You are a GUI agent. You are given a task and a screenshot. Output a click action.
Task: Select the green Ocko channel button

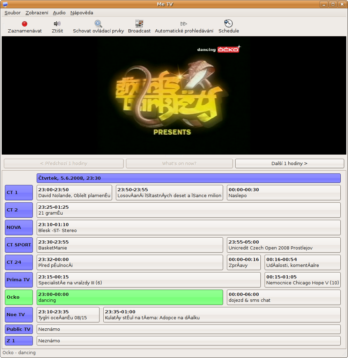coord(19,297)
